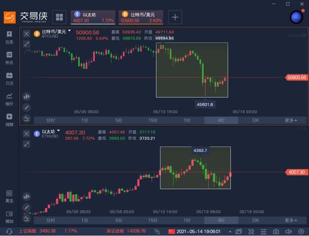Select 1时 timeframe on ETHUSD chart
This screenshot has width=309, height=236.
[187, 221]
